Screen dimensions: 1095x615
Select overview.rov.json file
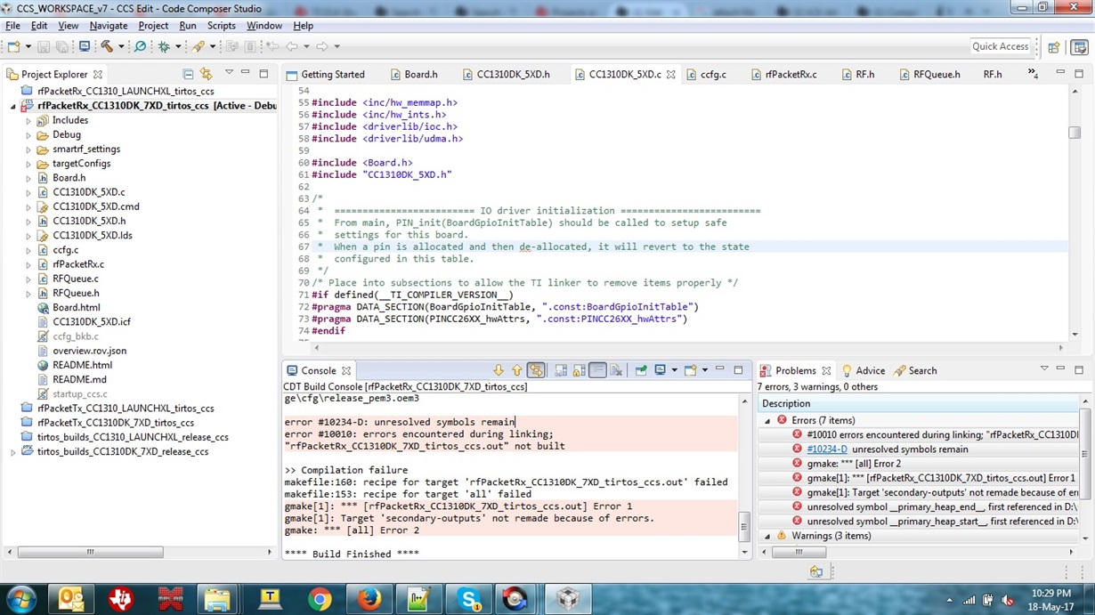tap(89, 351)
